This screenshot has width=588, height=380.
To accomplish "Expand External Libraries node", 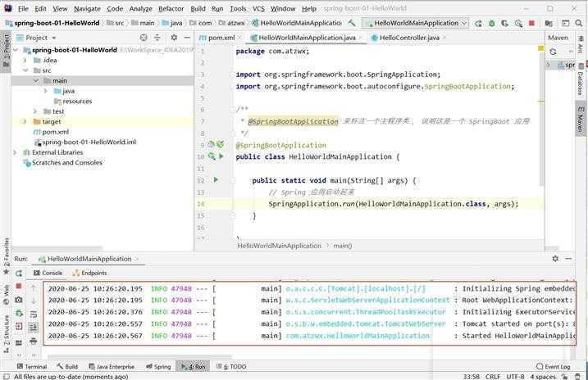I will click(15, 152).
